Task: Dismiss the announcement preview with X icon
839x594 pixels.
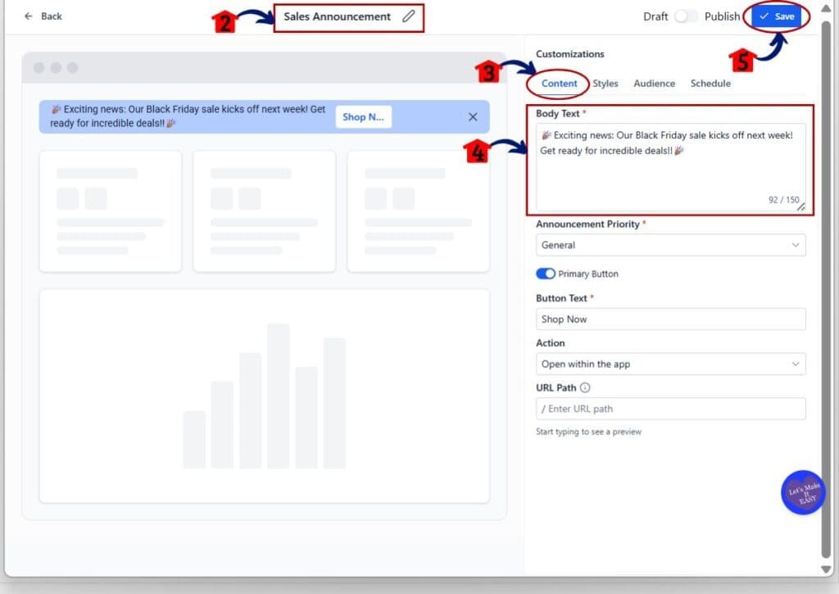Action: coord(473,117)
